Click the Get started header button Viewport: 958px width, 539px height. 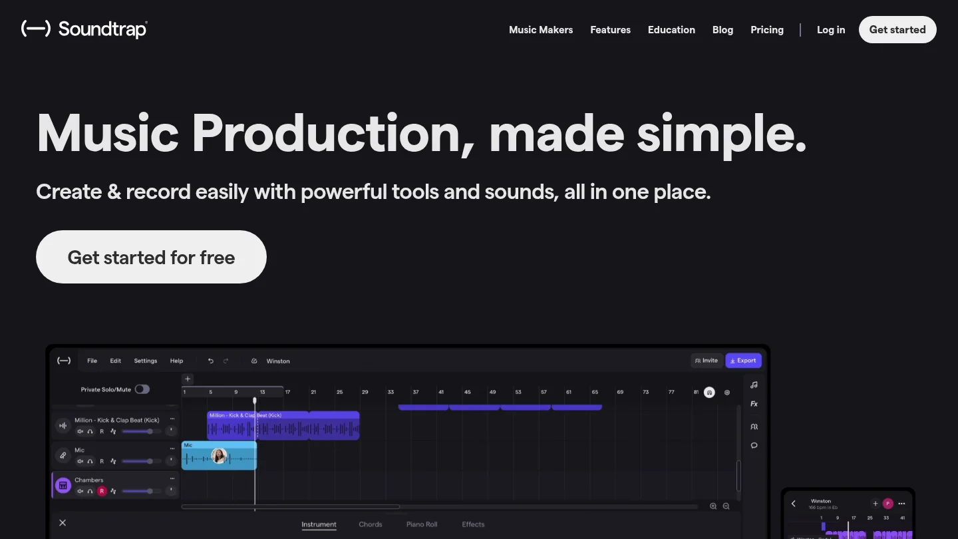(897, 30)
